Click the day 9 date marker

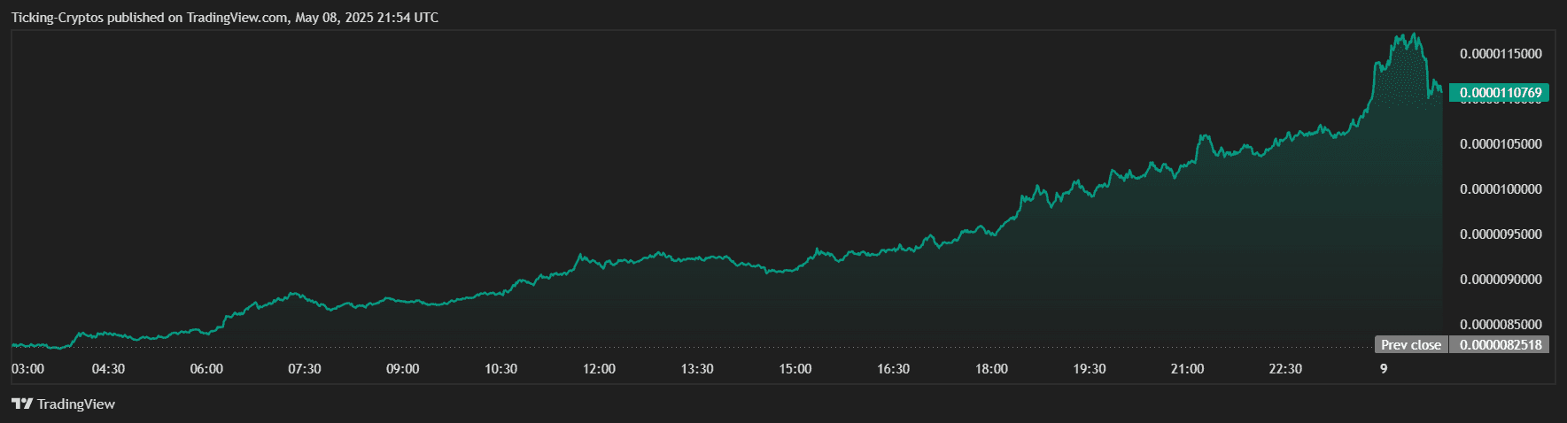tap(1384, 369)
